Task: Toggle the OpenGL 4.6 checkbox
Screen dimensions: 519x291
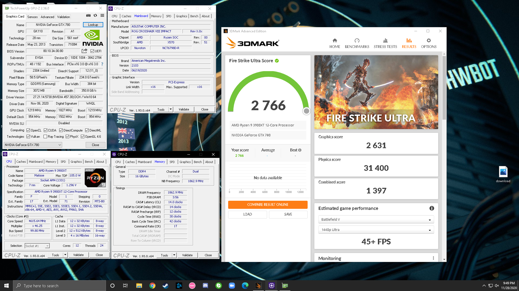Action: (82, 137)
